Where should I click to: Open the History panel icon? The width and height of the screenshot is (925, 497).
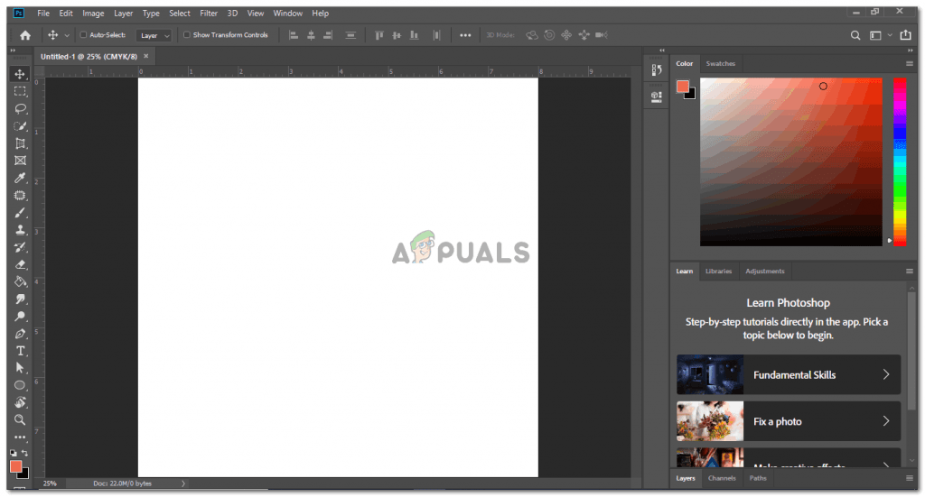tap(657, 70)
